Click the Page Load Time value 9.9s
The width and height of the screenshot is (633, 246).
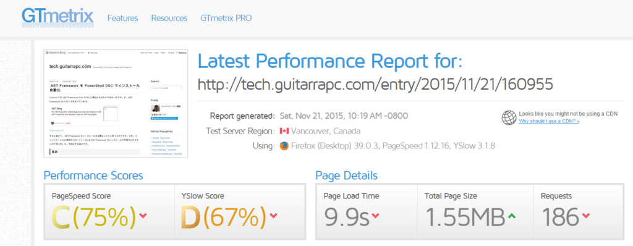click(347, 218)
